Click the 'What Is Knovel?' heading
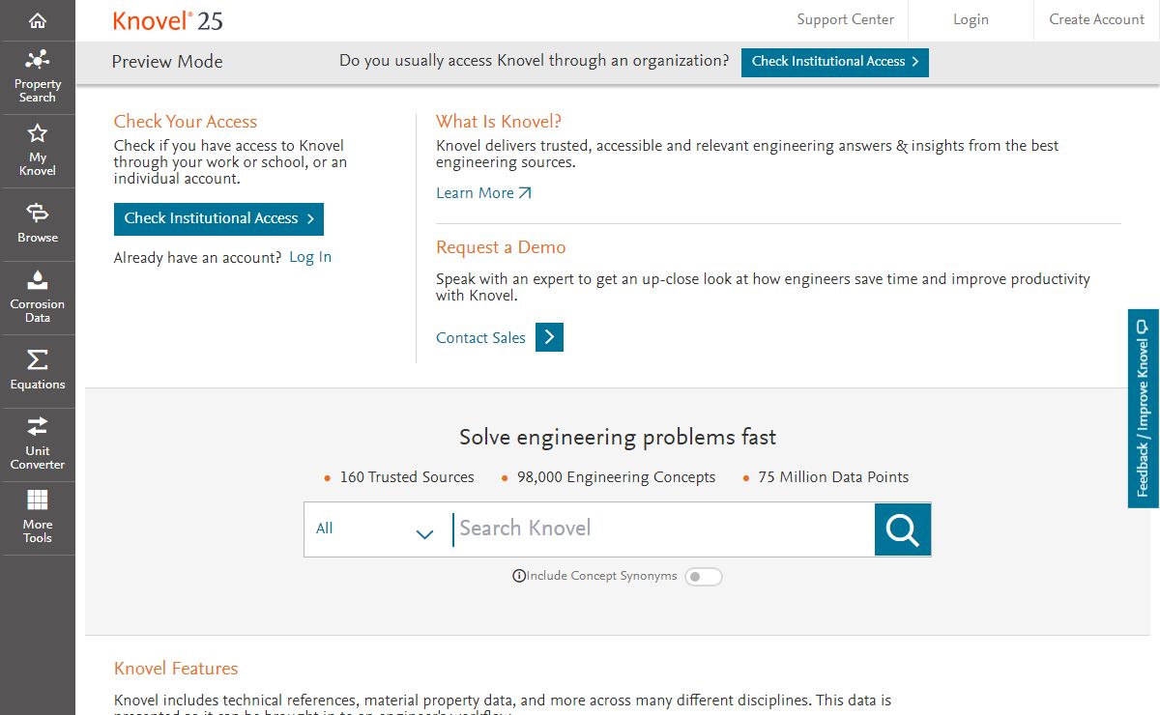This screenshot has width=1160, height=715. click(499, 122)
